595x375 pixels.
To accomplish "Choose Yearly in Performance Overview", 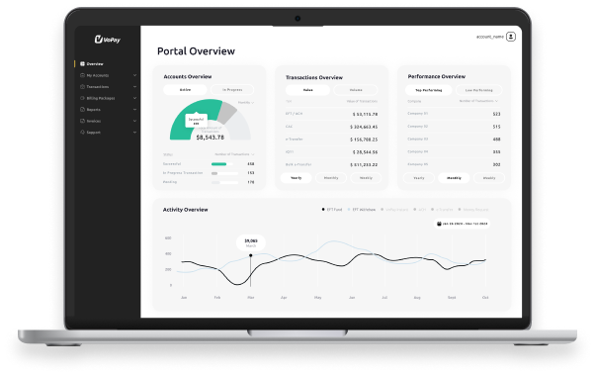I will coord(419,178).
